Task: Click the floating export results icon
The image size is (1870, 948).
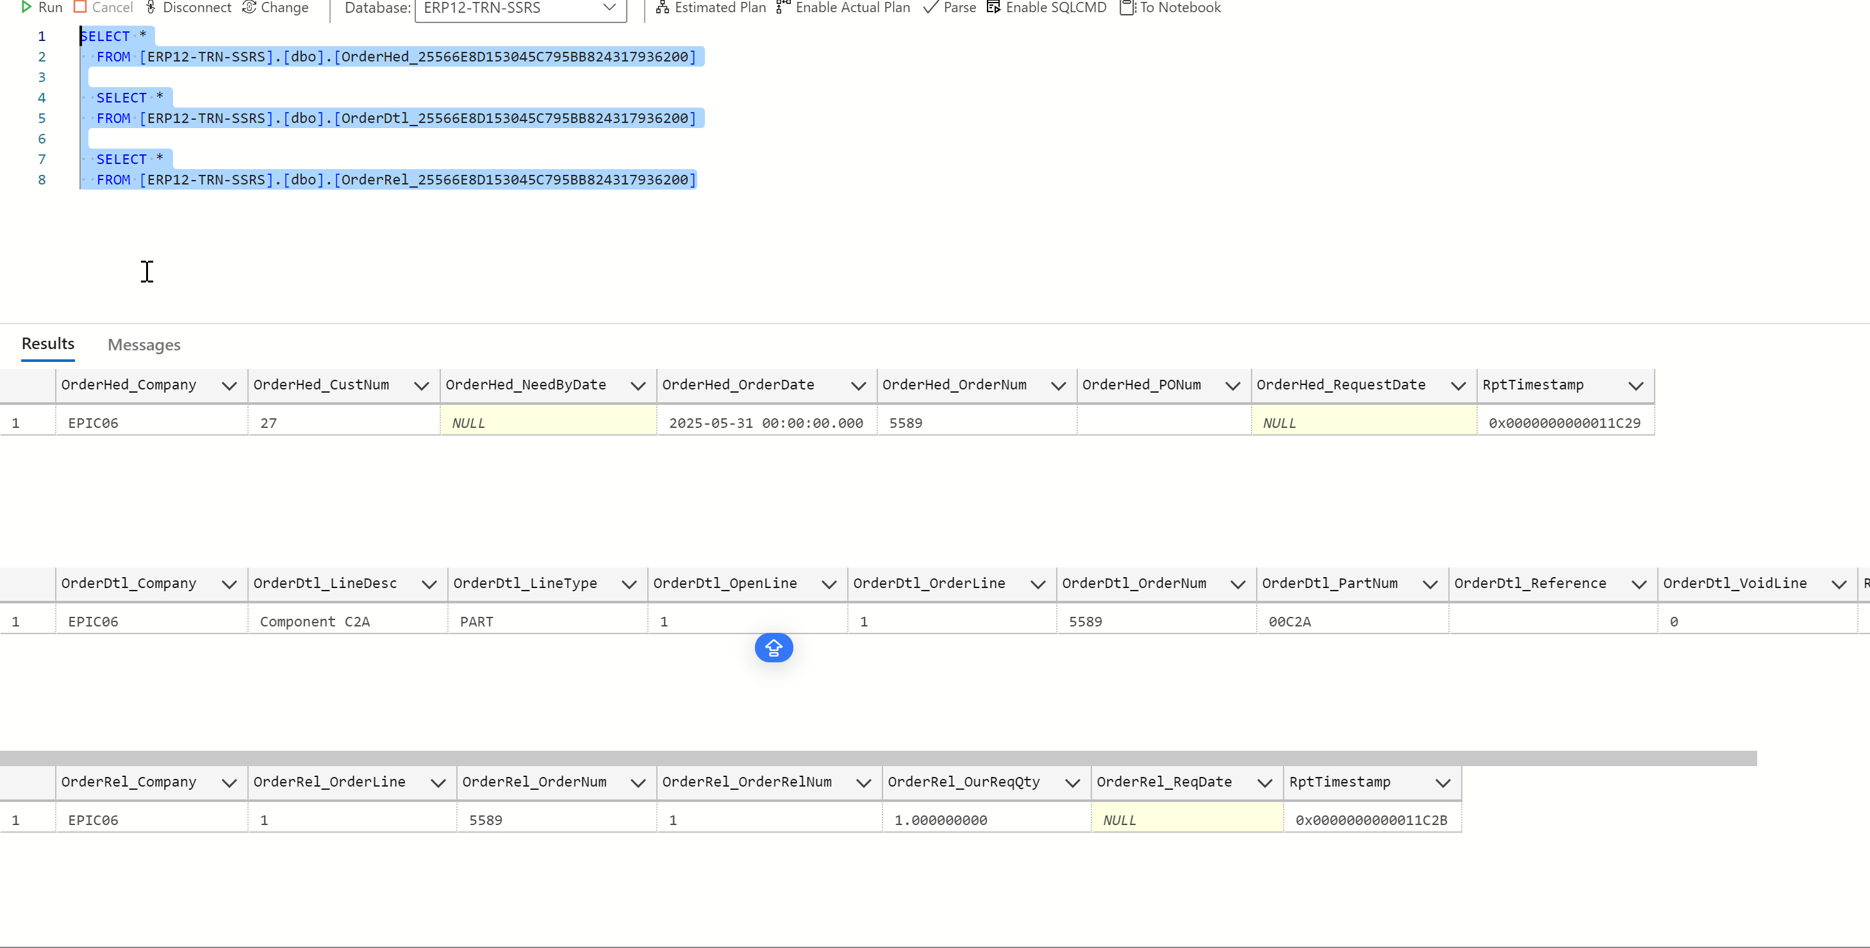Action: 774,648
